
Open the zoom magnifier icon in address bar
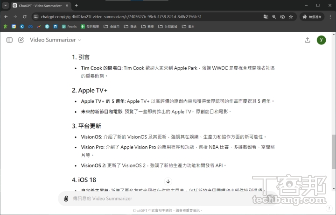click(274, 17)
